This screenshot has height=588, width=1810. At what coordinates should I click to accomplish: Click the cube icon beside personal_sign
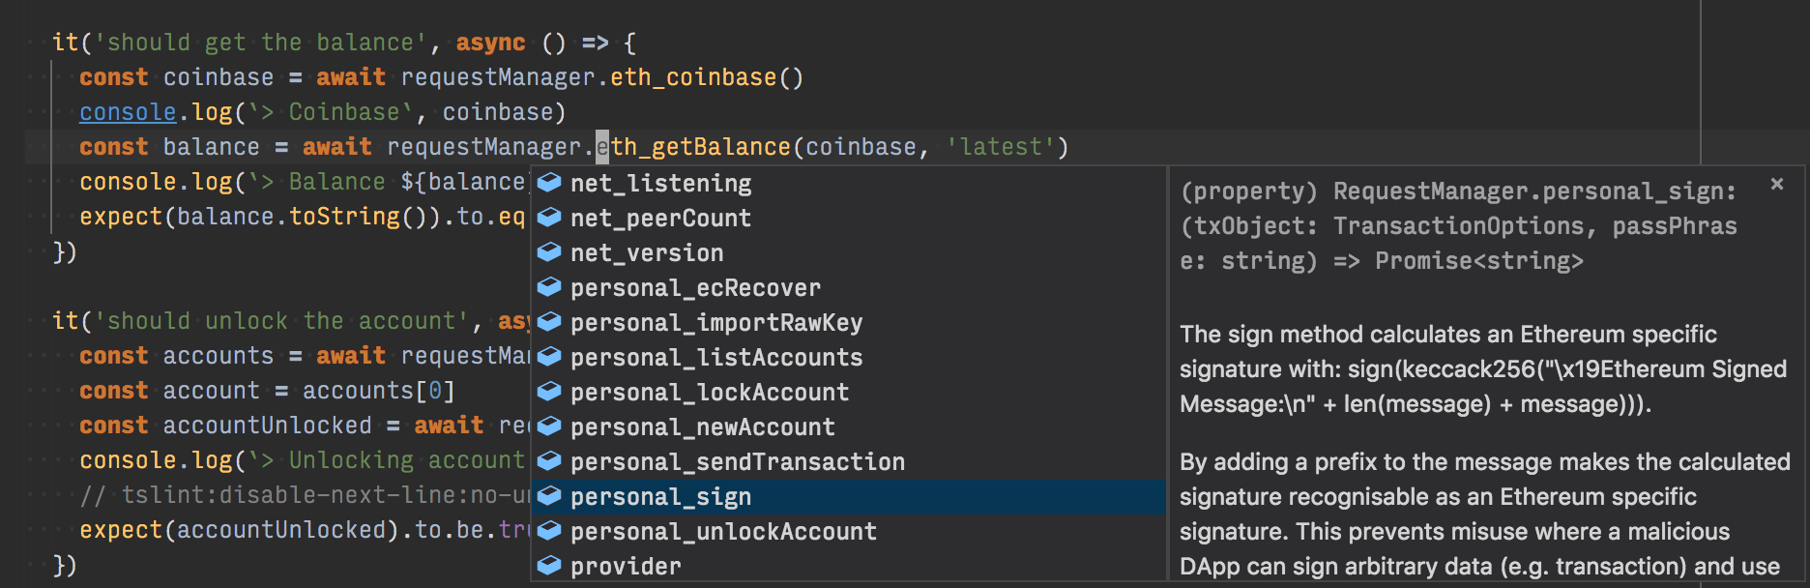(549, 496)
